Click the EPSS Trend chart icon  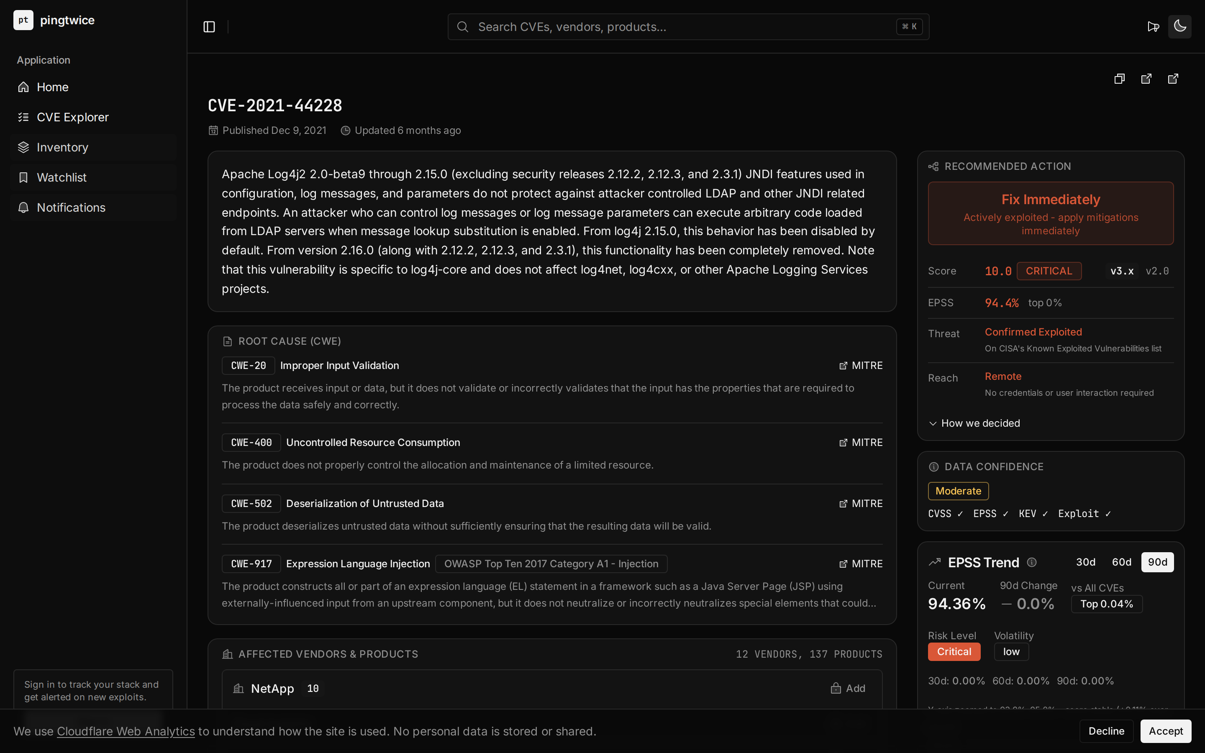935,562
